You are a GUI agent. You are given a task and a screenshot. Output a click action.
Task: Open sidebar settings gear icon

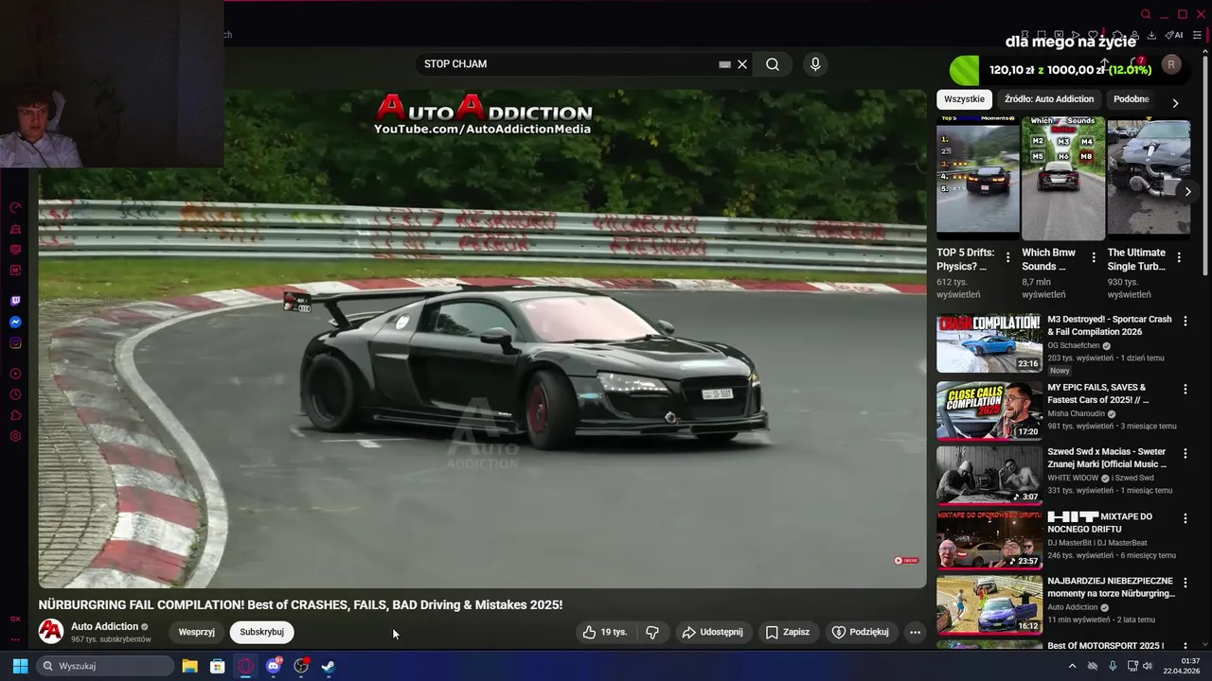(x=15, y=436)
